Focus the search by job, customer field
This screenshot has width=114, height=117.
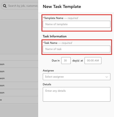pos(20,6)
